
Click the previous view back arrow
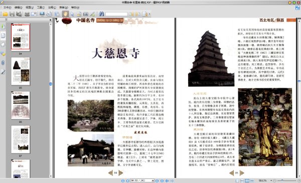pyautogui.click(x=167, y=180)
